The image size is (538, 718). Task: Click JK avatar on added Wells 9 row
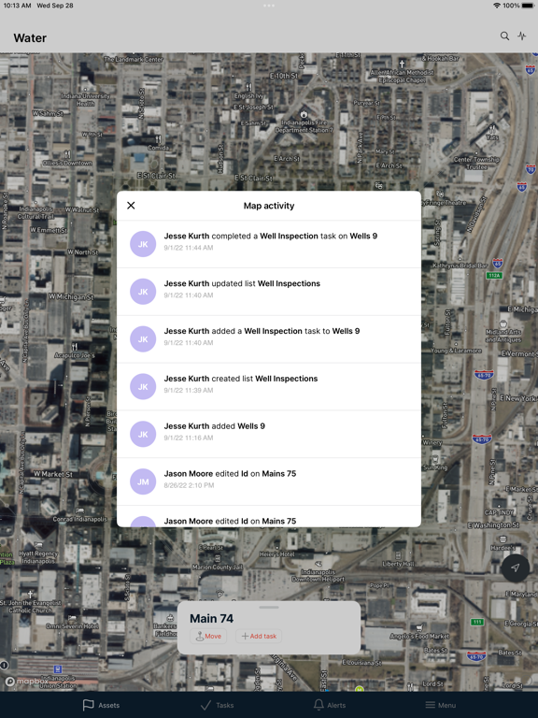coord(143,434)
